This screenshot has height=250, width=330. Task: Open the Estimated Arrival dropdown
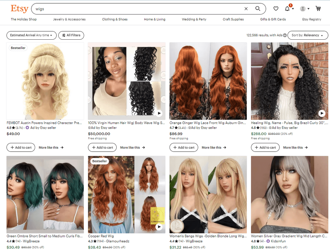[31, 35]
